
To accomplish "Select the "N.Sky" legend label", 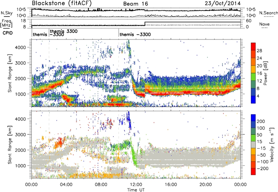I will [x=7, y=13].
